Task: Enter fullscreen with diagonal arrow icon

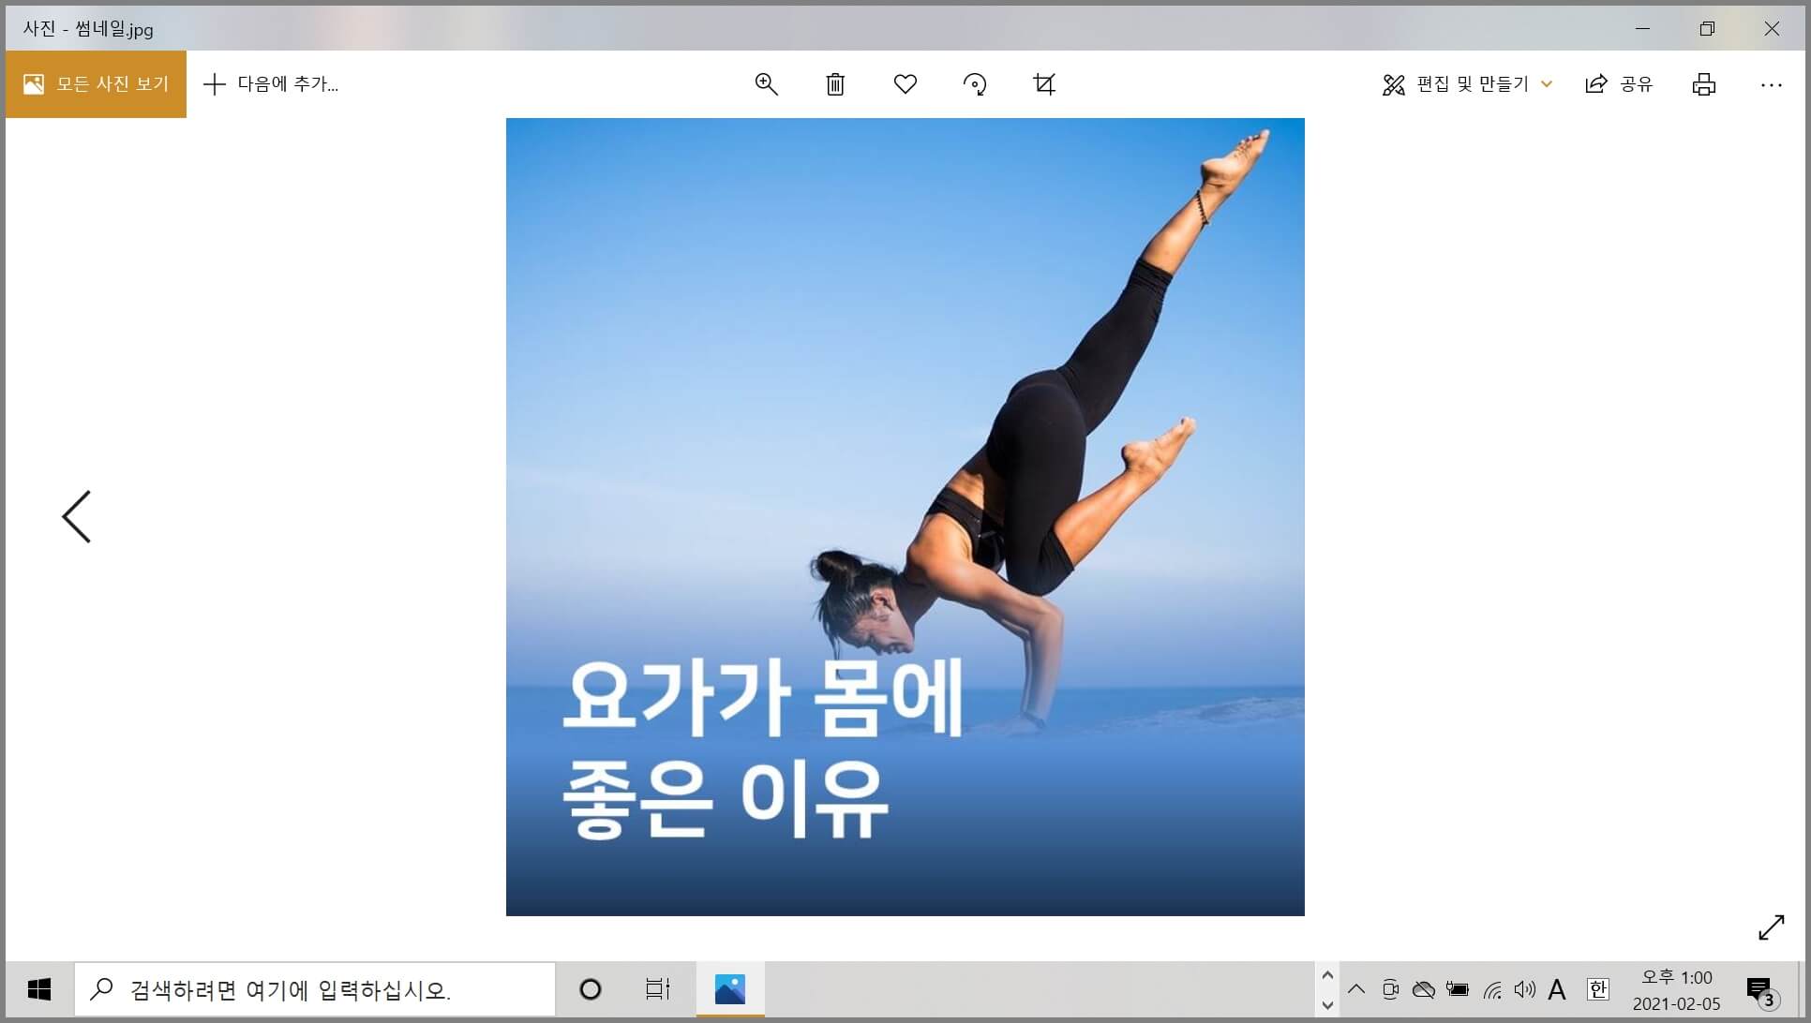Action: tap(1771, 927)
